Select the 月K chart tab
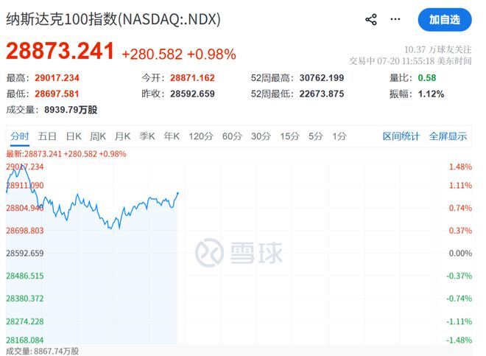 pyautogui.click(x=122, y=136)
